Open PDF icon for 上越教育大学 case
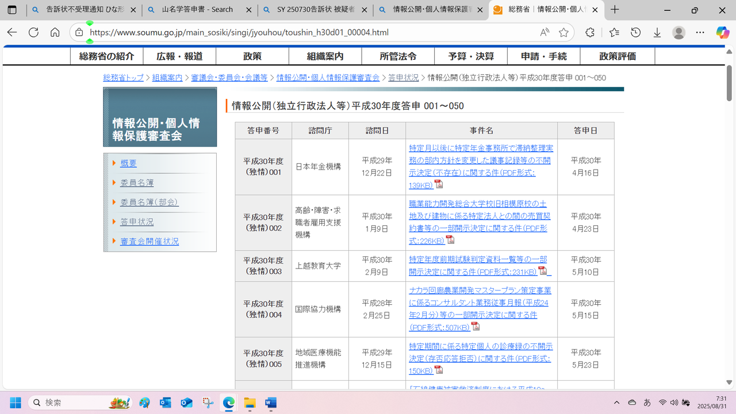Viewport: 736px width, 414px height. (x=542, y=271)
